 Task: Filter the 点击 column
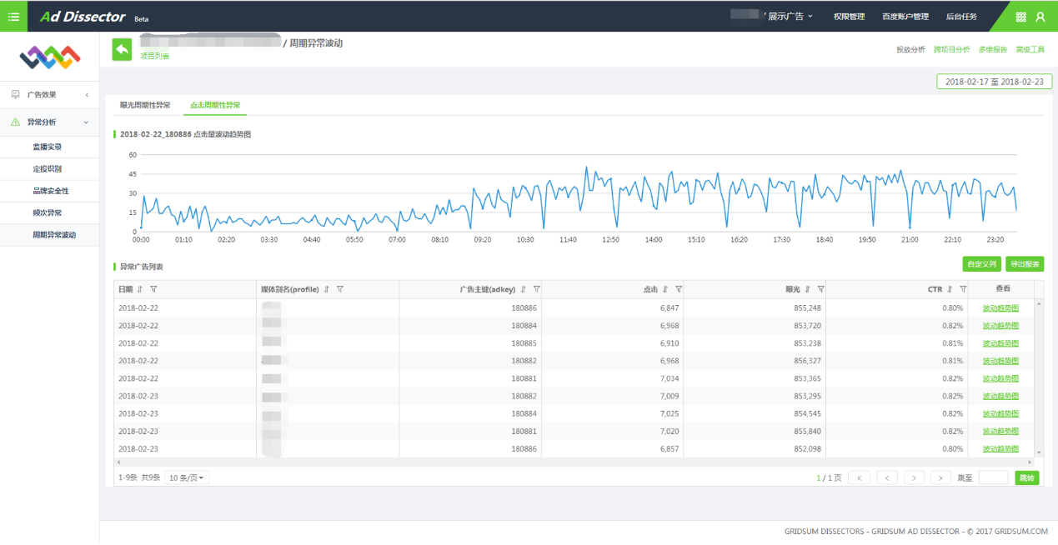click(x=679, y=289)
